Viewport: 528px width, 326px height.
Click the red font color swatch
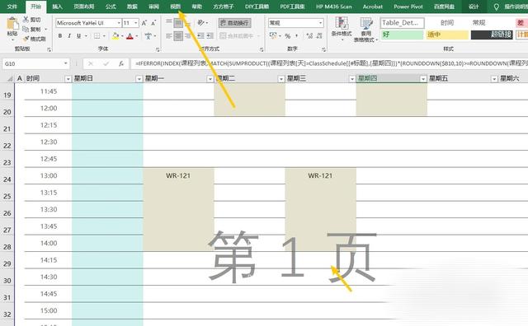(x=130, y=36)
